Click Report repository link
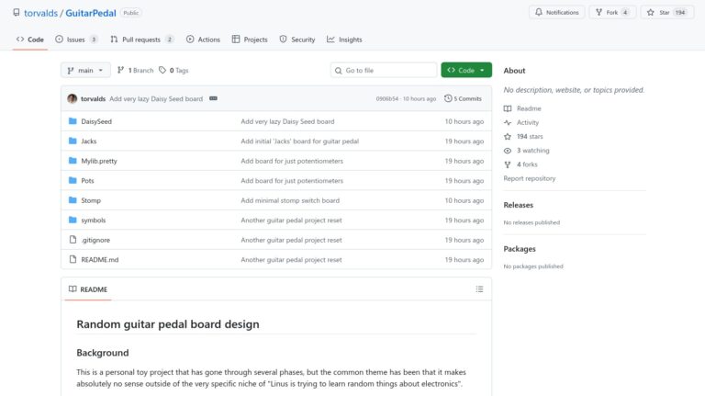 pos(529,178)
